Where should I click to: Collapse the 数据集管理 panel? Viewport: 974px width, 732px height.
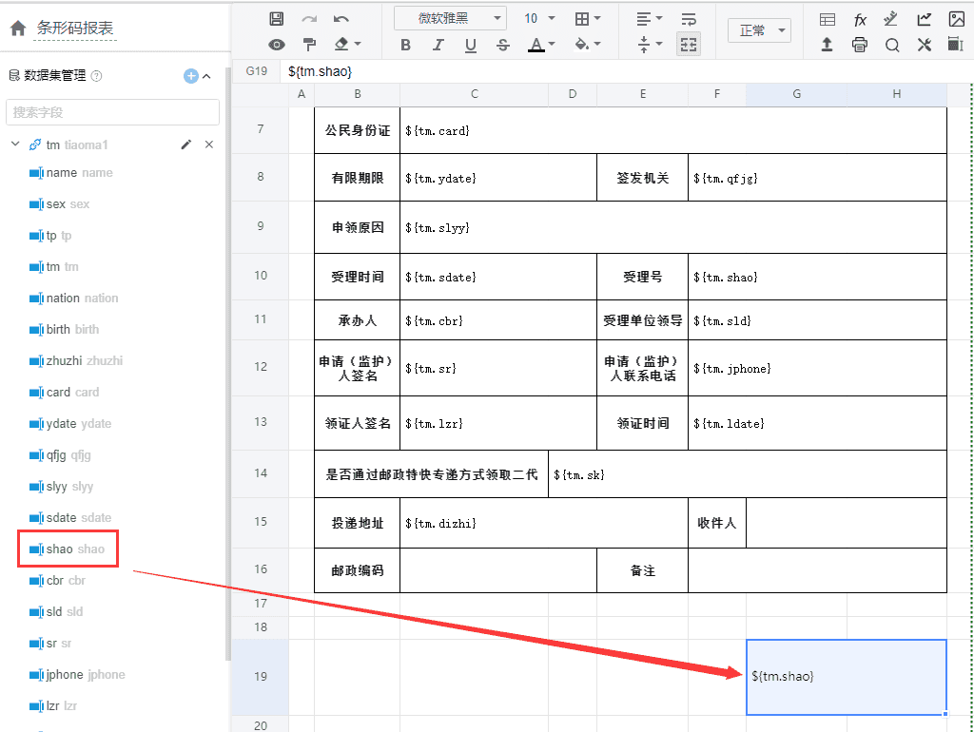pyautogui.click(x=206, y=76)
